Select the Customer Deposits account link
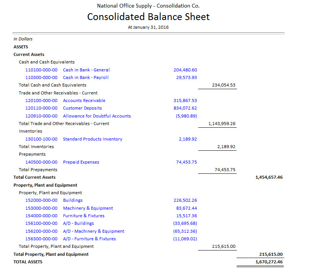 pyautogui.click(x=82, y=108)
